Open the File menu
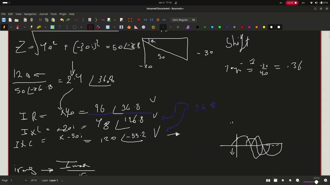Image resolution: width=330 pixels, height=185 pixels. point(3,14)
